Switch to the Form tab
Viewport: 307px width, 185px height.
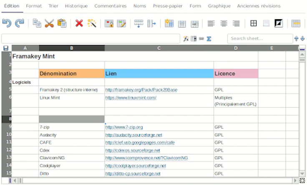(x=195, y=6)
